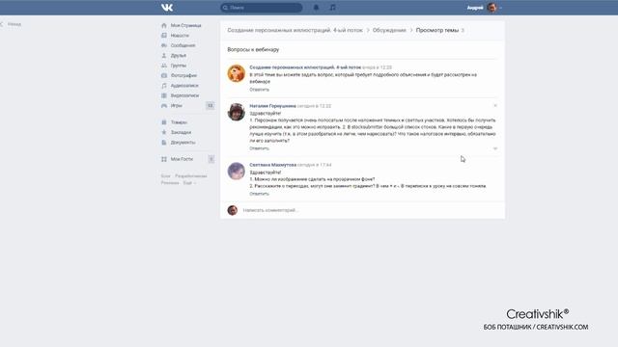The image size is (618, 347).
Task: Reply to Светлана Махмутова comment
Action: click(260, 194)
